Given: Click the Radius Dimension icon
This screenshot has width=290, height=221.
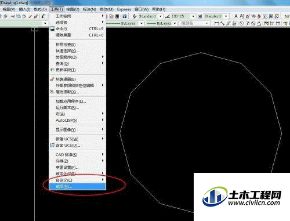Looking at the screenshot, I should pyautogui.click(x=241, y=23).
